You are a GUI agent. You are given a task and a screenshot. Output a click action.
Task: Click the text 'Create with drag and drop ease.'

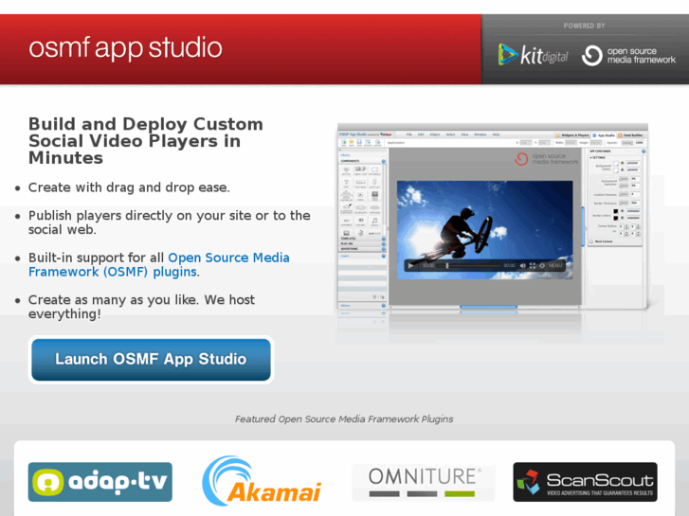pyautogui.click(x=129, y=187)
